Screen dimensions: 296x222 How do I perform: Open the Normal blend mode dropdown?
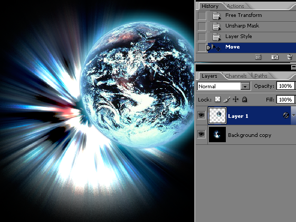click(x=224, y=86)
